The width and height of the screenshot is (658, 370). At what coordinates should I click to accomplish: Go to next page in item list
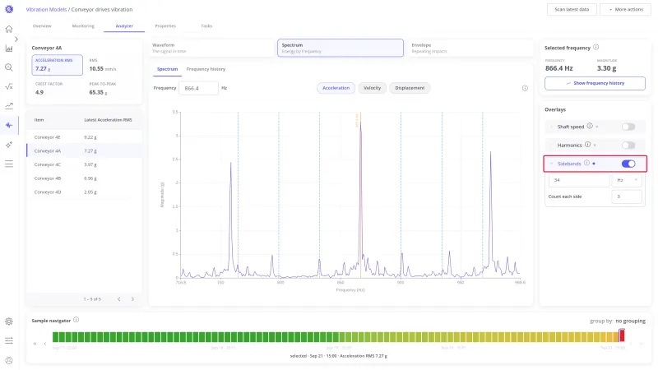coord(132,299)
